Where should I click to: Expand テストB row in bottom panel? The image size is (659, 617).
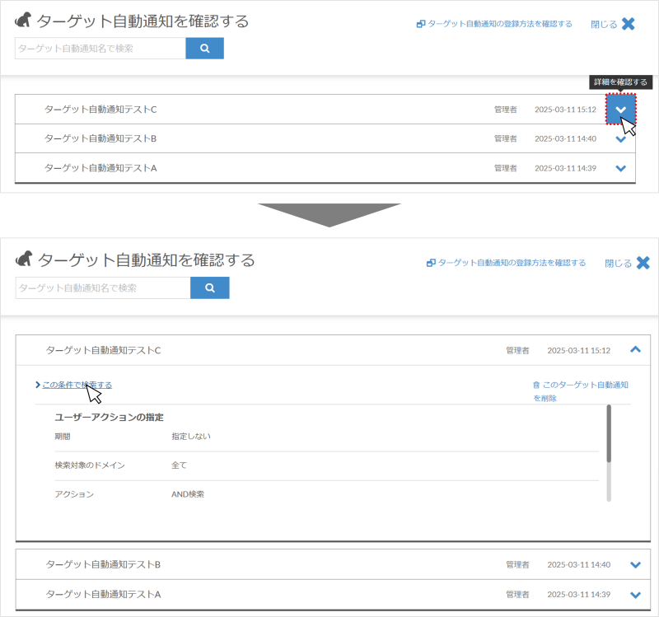pos(635,565)
